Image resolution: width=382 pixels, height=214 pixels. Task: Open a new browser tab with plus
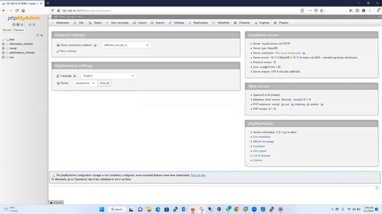pyautogui.click(x=48, y=3)
